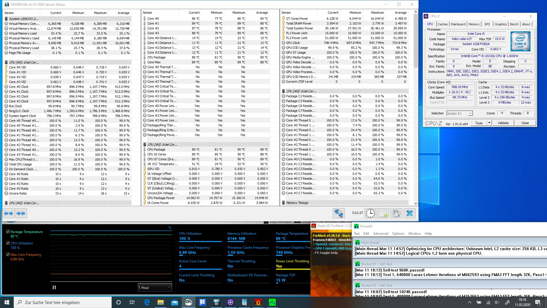Open the Advanced menu in Prime95
This screenshot has width=547, height=308.
[x=380, y=233]
